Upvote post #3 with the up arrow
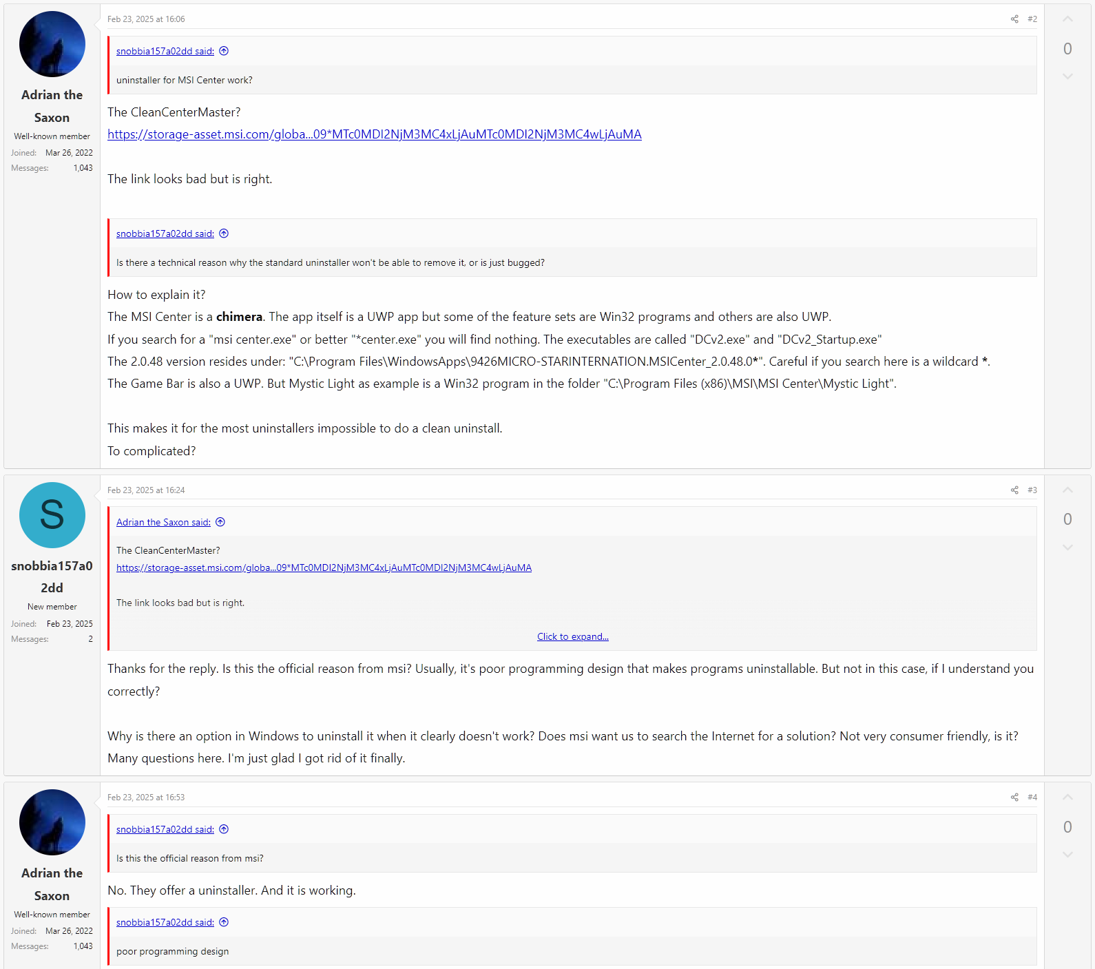The width and height of the screenshot is (1095, 969). pyautogui.click(x=1067, y=490)
